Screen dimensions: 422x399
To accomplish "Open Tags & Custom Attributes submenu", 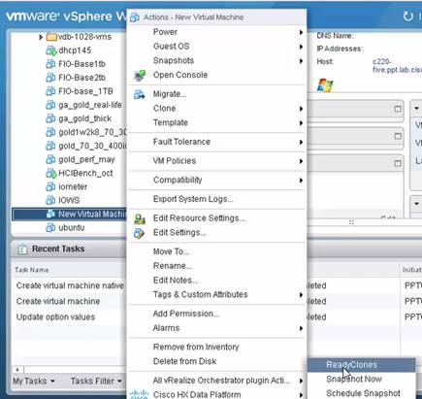I will pos(217,294).
